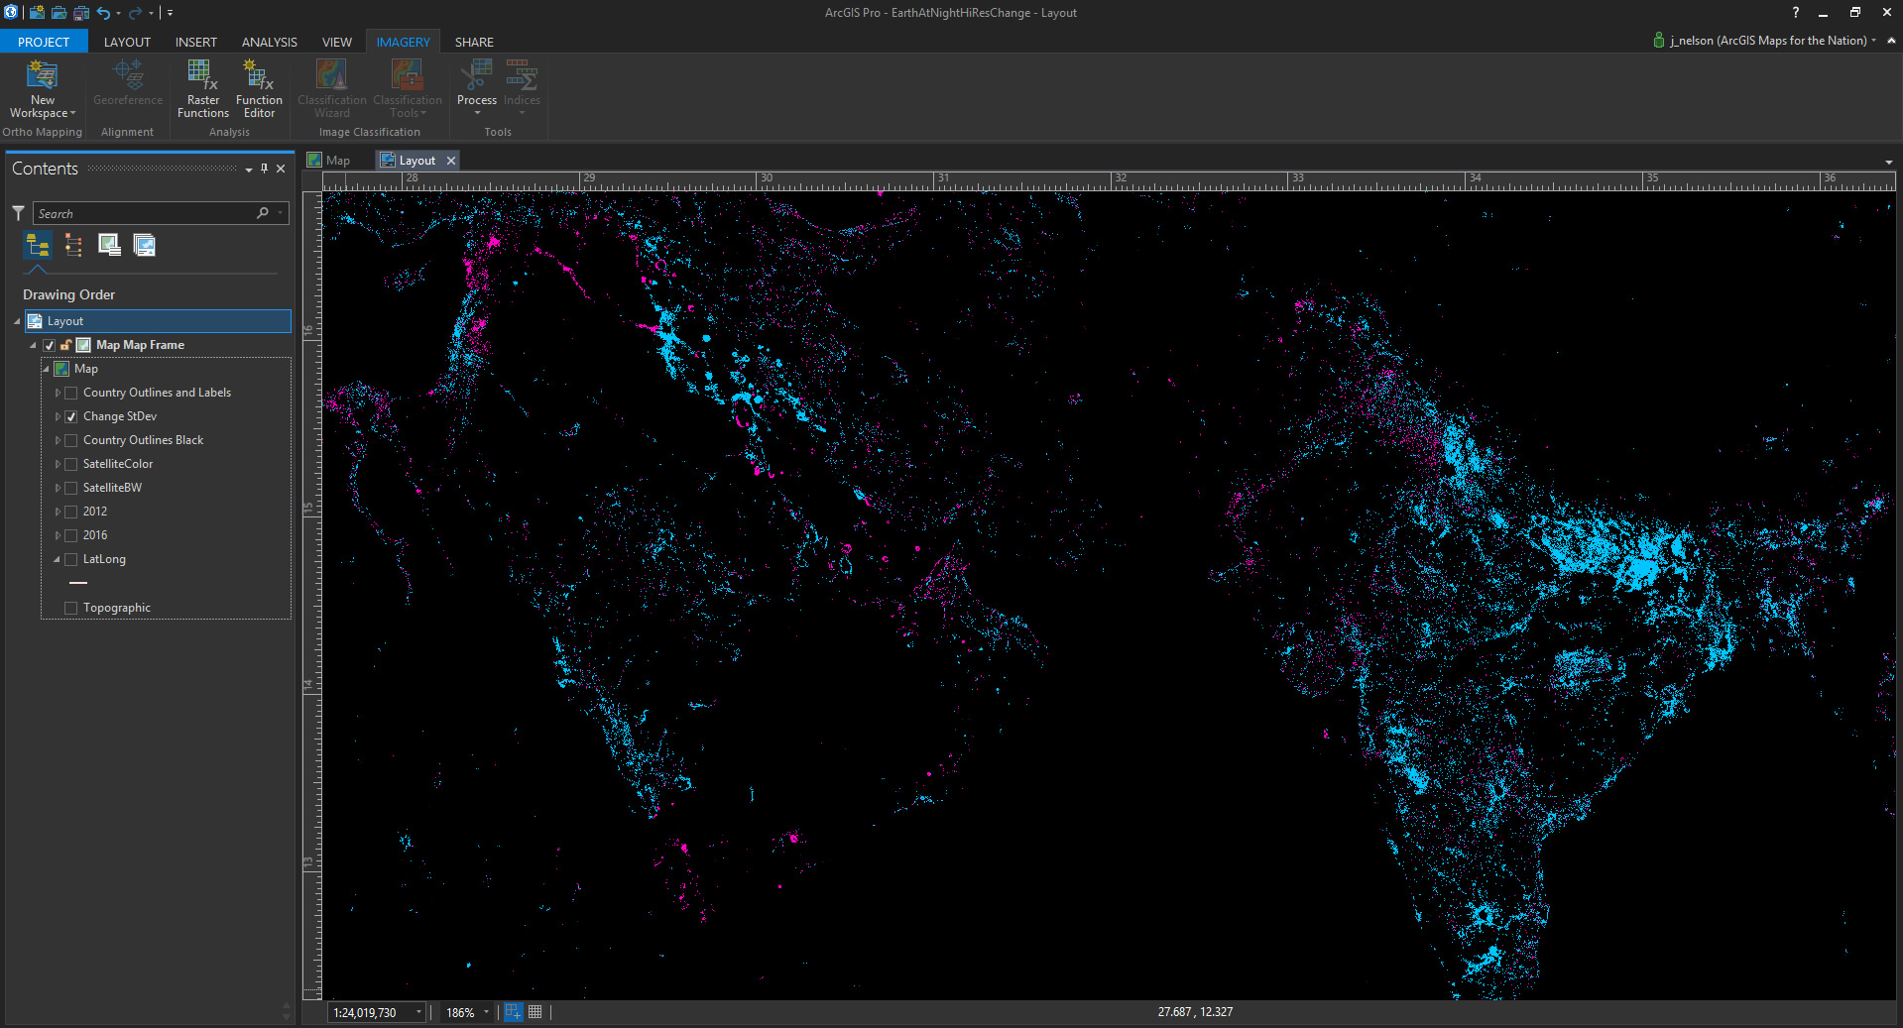
Task: Select List By Element Type icon
Action: click(73, 245)
